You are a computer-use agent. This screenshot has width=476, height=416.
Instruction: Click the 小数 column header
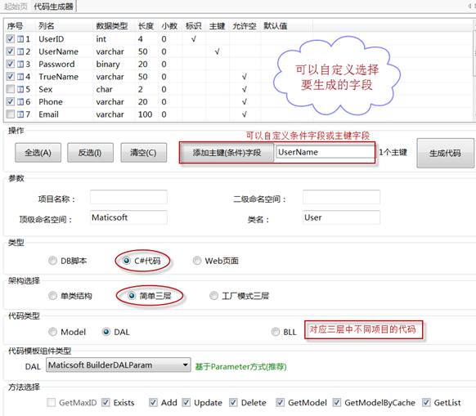[x=169, y=26]
